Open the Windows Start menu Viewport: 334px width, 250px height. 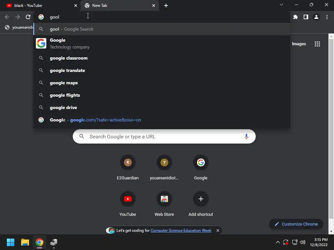[10, 242]
